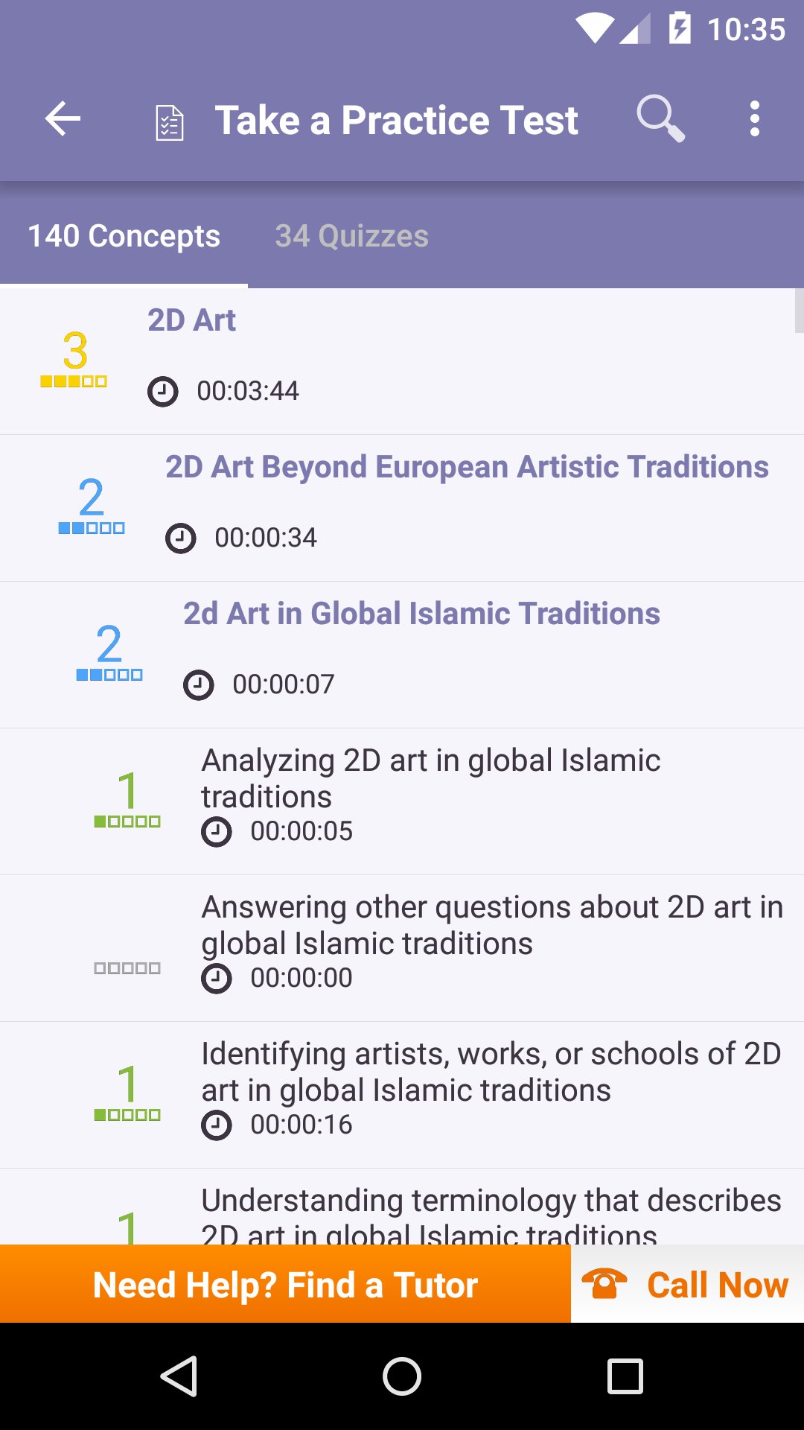Tap Need Help? Find a Tutor
The image size is (804, 1430).
click(285, 1284)
